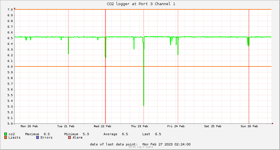The image size is (280, 150).
Task: Click the 'Wed 22 Feb' axis label
Action: coord(102,126)
